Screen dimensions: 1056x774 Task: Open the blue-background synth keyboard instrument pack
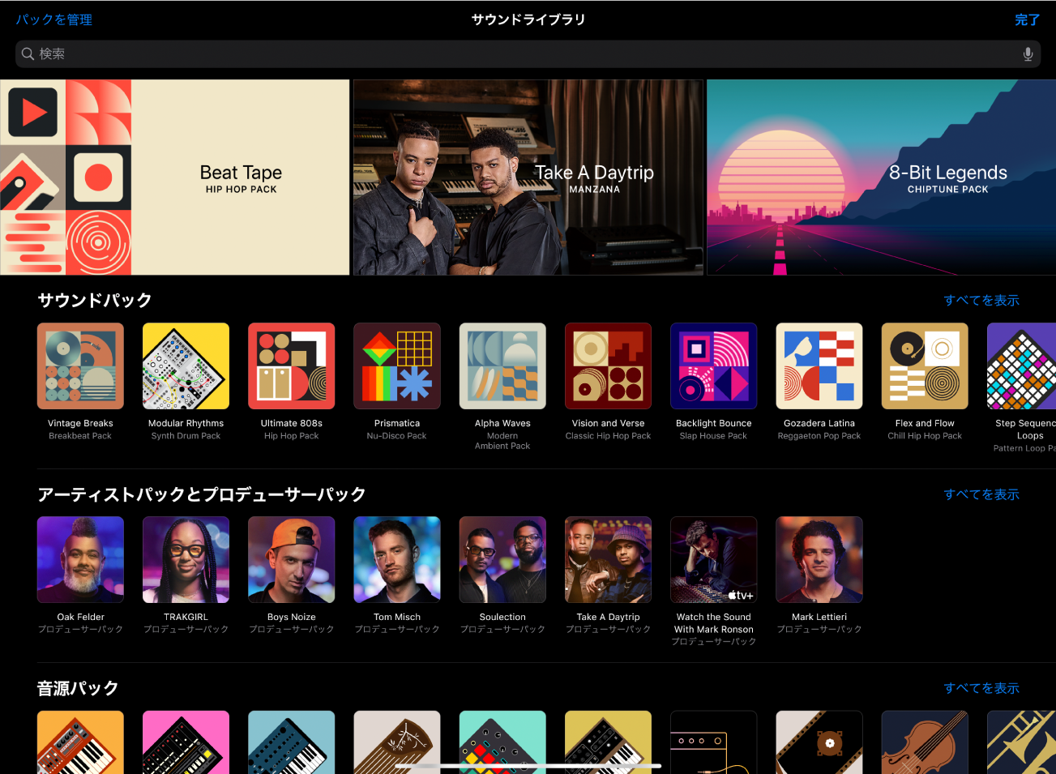pos(292,742)
